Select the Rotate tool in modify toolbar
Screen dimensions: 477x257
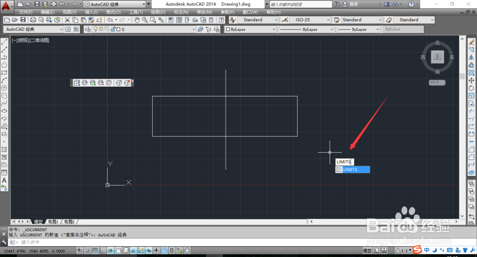coord(472,88)
